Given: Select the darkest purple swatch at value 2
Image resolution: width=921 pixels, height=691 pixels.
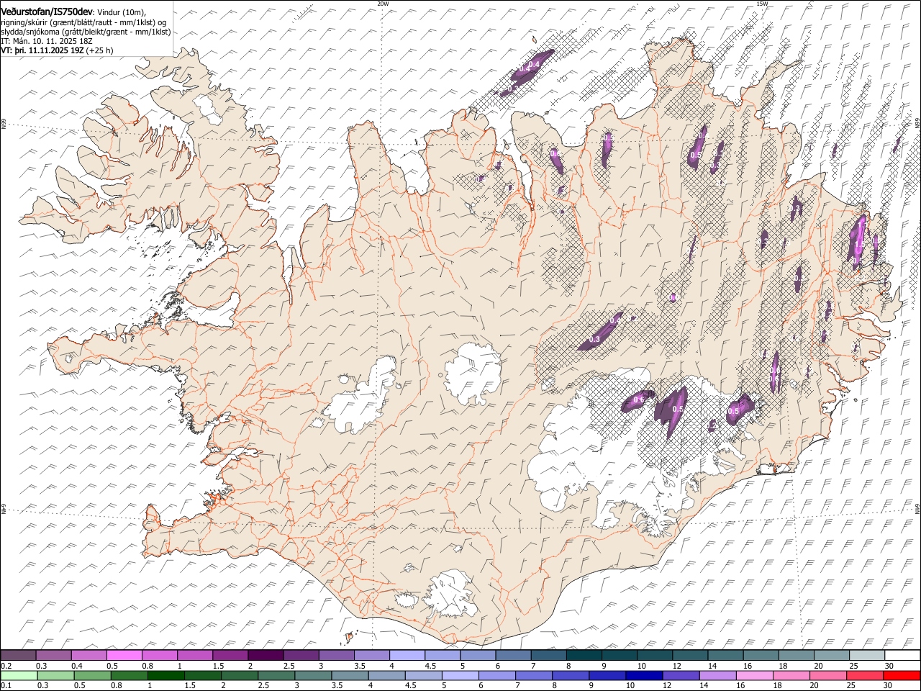Looking at the screenshot, I should (x=265, y=655).
